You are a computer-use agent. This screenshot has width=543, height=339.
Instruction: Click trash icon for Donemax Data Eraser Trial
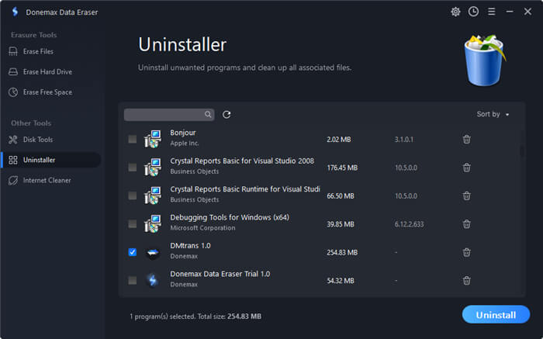click(466, 281)
